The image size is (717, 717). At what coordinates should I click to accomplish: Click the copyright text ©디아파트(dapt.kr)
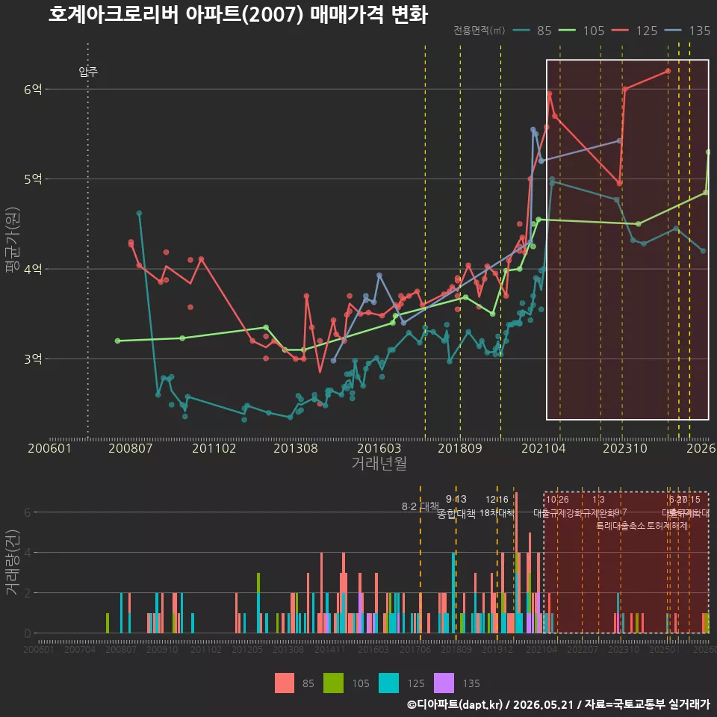click(455, 704)
